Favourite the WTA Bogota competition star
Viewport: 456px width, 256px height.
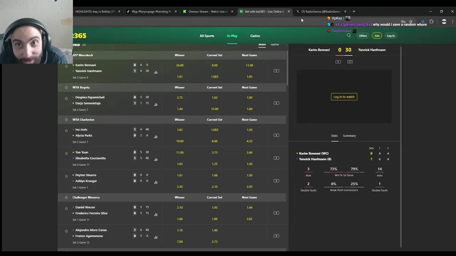click(66, 87)
